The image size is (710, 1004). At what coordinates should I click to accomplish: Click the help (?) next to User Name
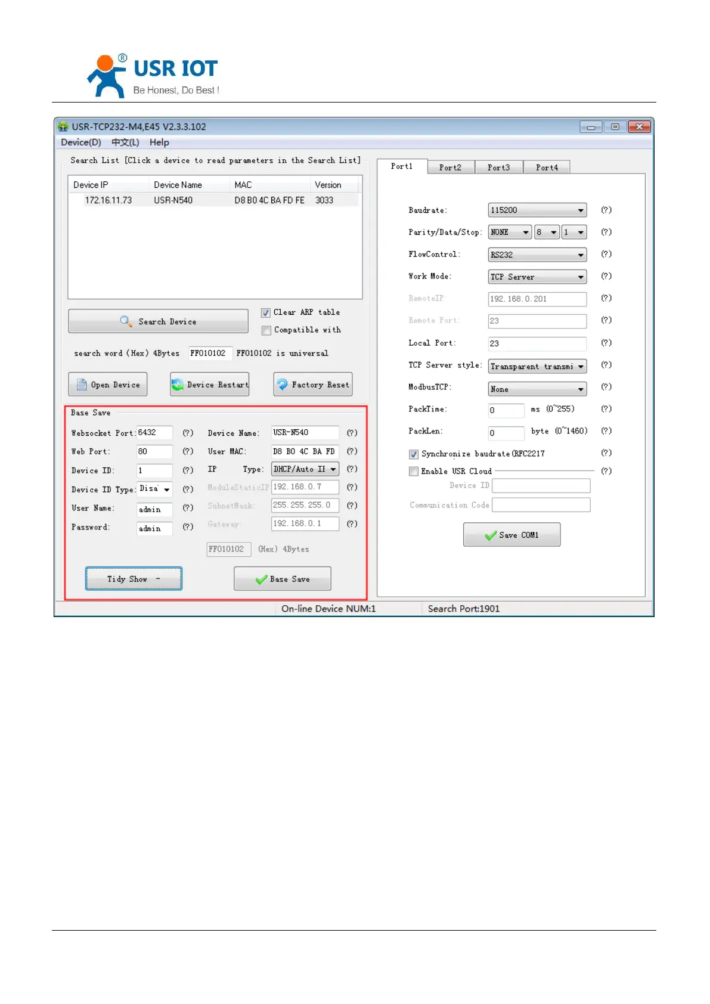(188, 508)
